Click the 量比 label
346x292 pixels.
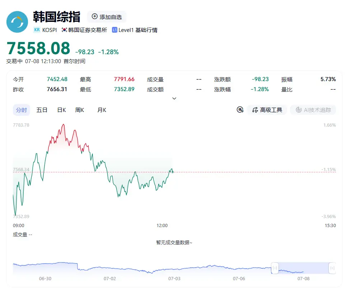(287, 90)
